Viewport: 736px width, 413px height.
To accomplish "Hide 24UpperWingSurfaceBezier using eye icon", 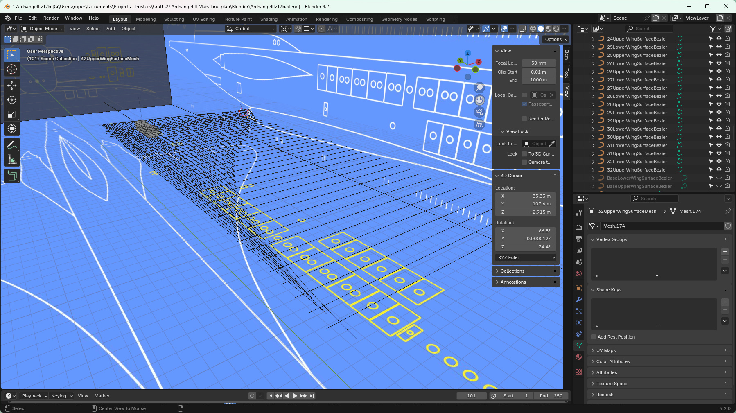I will (719, 39).
